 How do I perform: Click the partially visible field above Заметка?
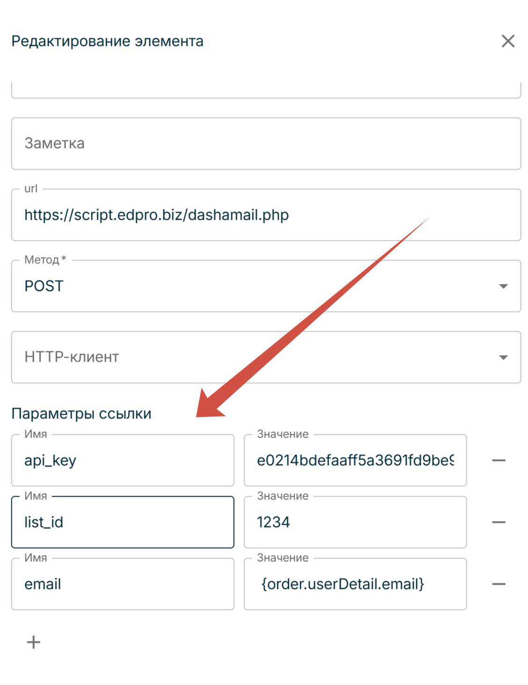pyautogui.click(x=266, y=90)
